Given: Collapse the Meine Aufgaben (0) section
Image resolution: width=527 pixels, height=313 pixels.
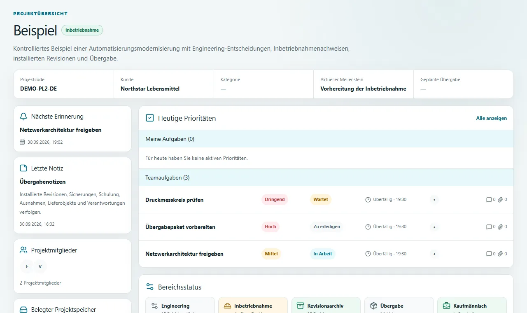Looking at the screenshot, I should tap(326, 139).
